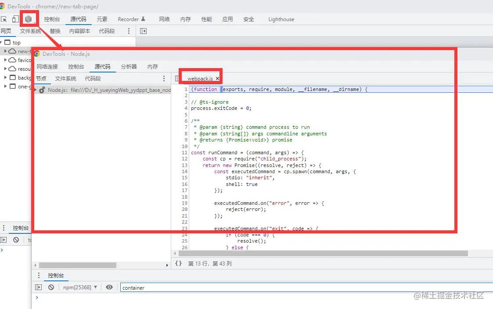Click code line process.exitCode = 0;
Viewport: 493px width, 309px height.
tap(221, 108)
